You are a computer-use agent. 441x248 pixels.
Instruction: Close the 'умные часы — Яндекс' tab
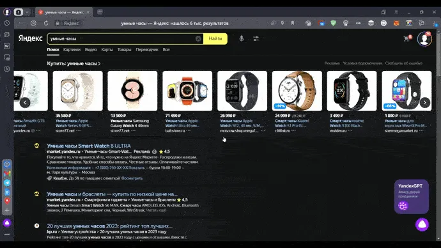pyautogui.click(x=88, y=12)
